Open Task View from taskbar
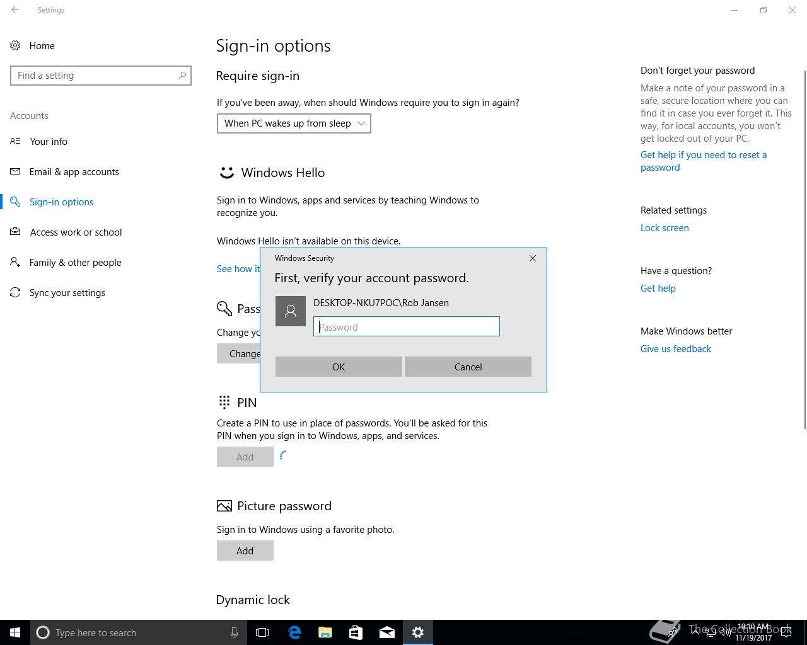The height and width of the screenshot is (645, 807). click(262, 632)
